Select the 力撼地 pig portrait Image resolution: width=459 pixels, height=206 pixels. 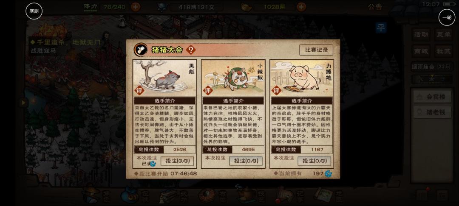(301, 78)
